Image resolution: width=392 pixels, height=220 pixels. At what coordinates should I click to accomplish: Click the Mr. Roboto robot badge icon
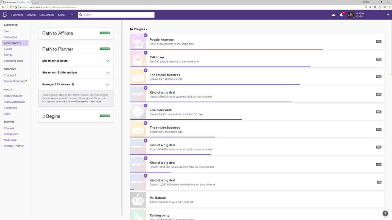[138, 200]
